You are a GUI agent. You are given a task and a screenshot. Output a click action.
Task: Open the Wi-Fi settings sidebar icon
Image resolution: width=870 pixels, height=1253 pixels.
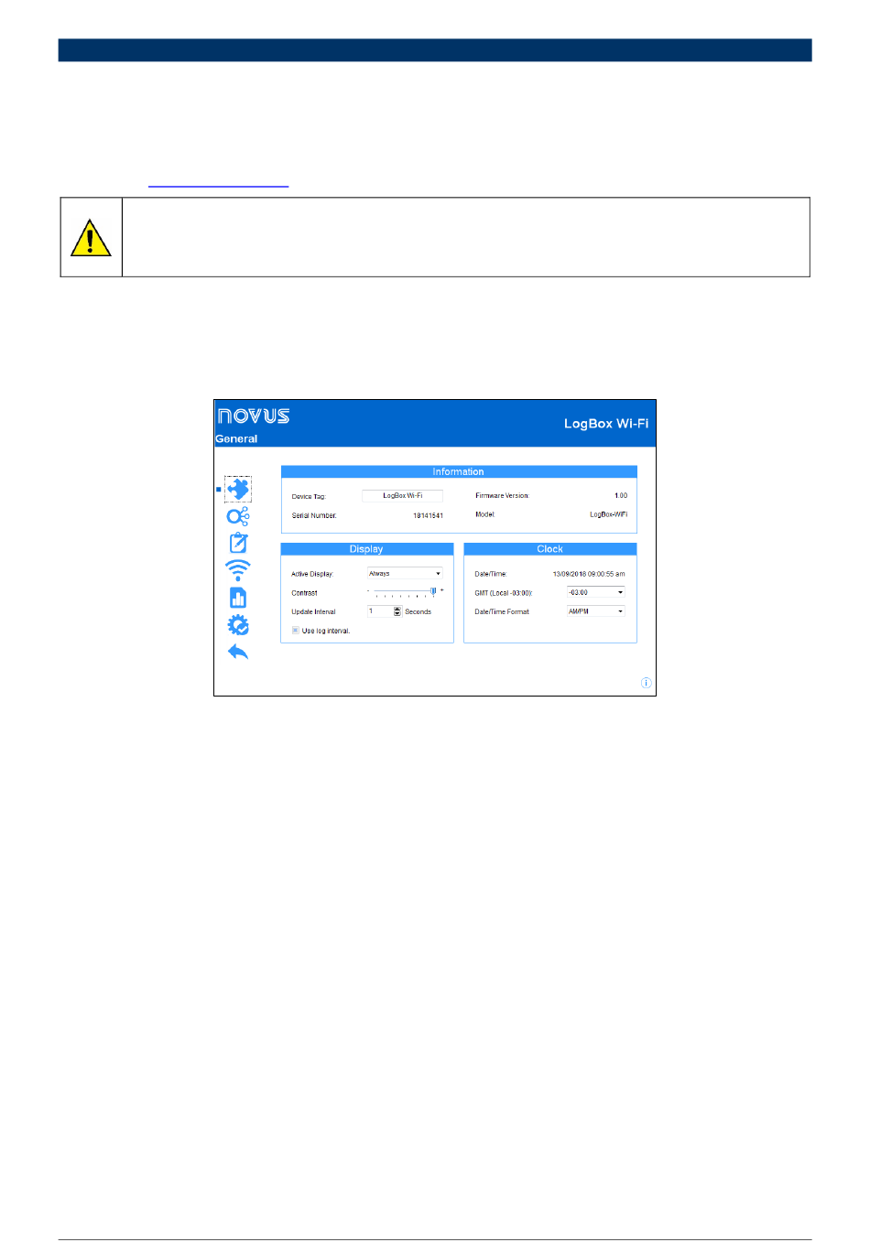pos(238,570)
